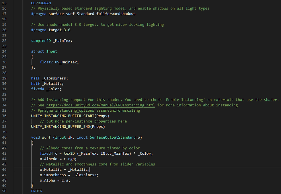281x194 pixels.
Task: Open the docs.unity3d.com GPUInstancing link
Action: click(101, 105)
